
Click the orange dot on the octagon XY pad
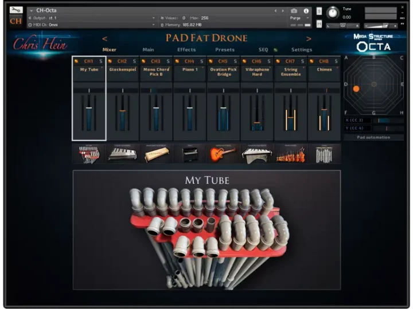356,89
